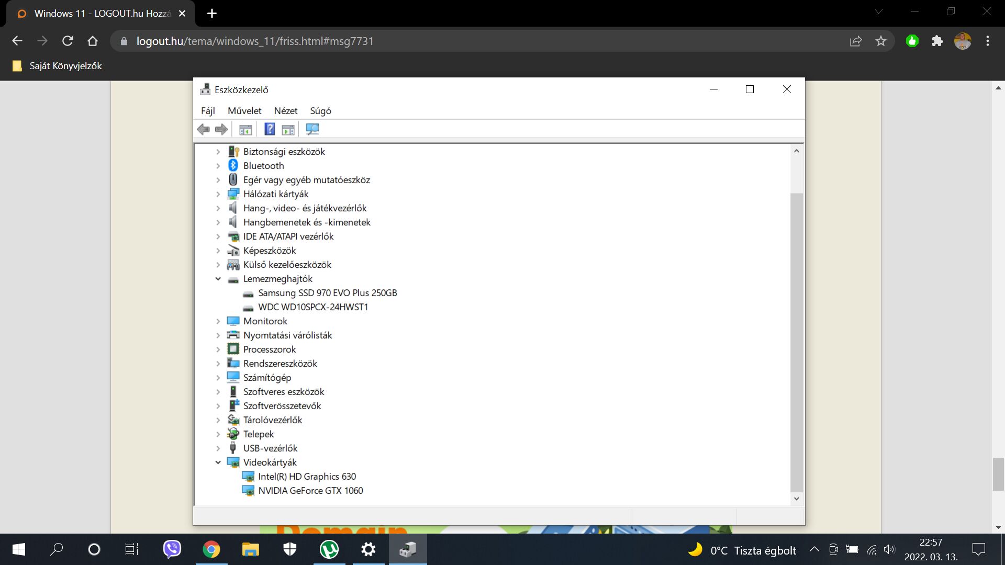The image size is (1005, 565).
Task: Click the Device Manager scroll down arrow
Action: pyautogui.click(x=796, y=499)
